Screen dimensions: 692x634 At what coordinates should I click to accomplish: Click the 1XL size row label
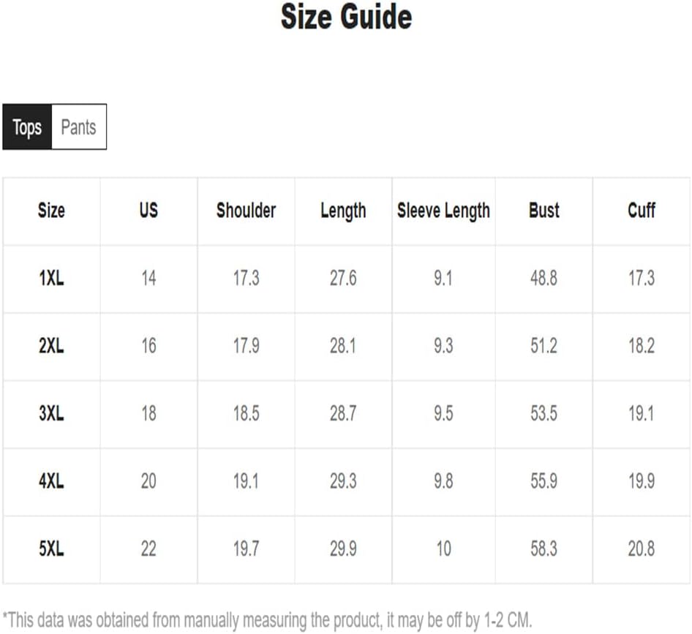52,279
